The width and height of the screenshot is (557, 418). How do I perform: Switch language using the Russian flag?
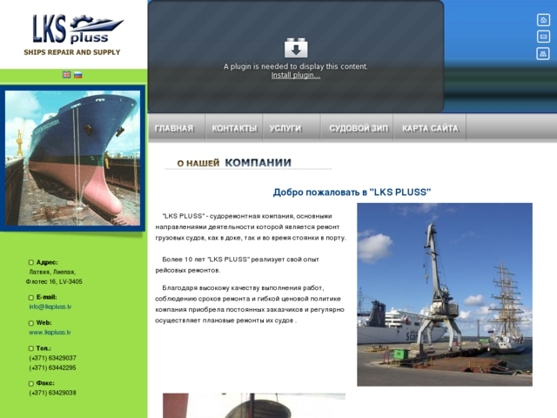tap(77, 75)
